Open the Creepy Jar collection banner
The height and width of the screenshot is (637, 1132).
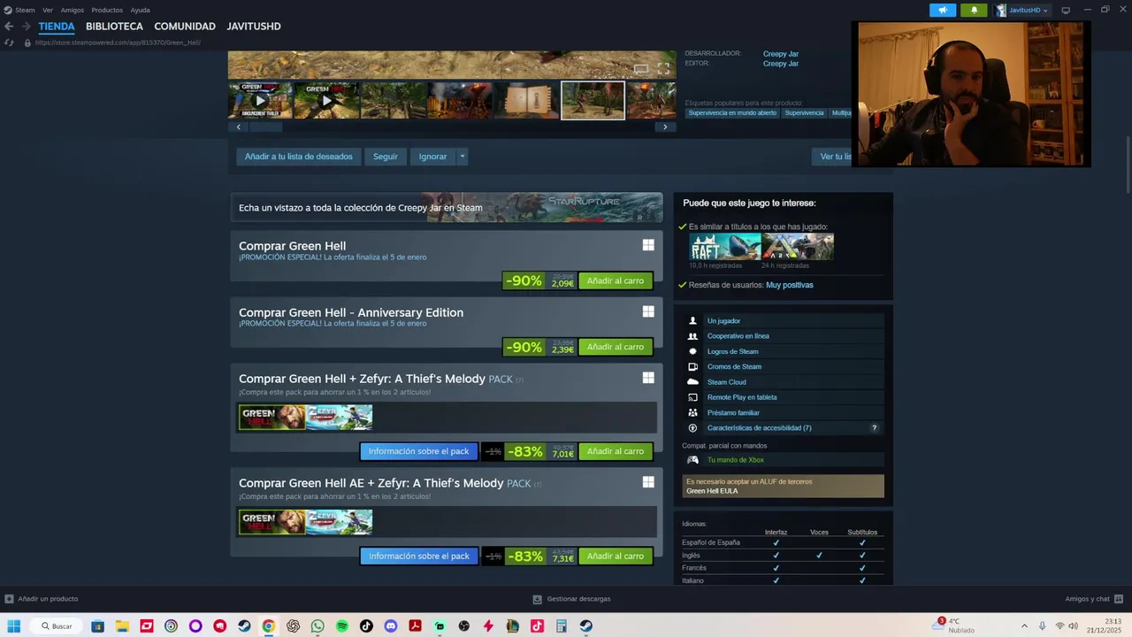447,208
